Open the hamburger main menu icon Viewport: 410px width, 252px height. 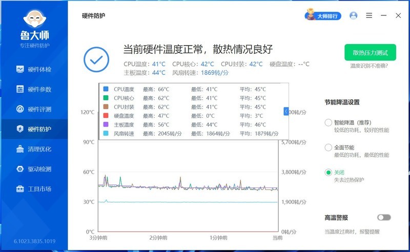[x=369, y=16]
